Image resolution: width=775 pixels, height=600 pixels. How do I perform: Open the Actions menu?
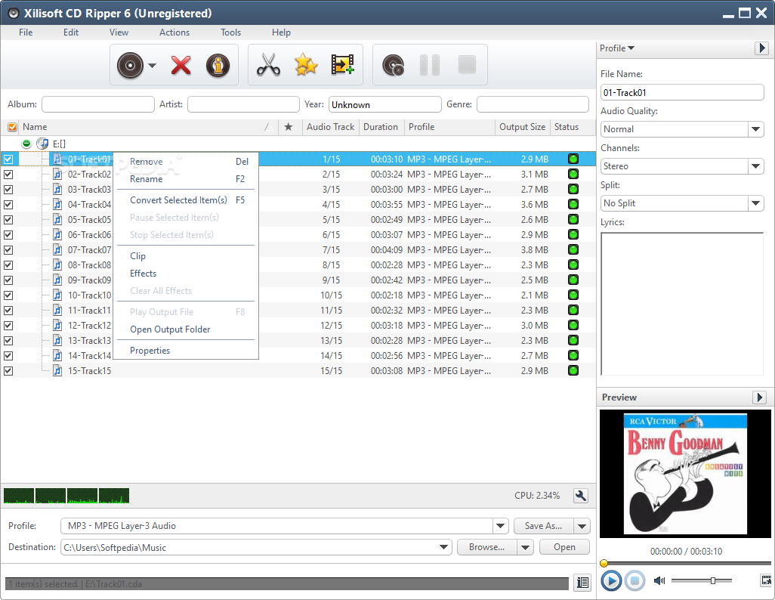click(x=174, y=32)
